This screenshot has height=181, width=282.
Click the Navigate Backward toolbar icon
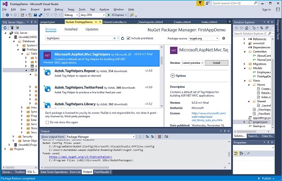tap(8, 15)
